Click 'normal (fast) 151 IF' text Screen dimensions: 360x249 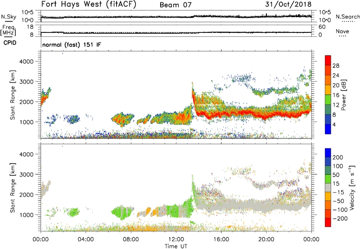pos(72,44)
